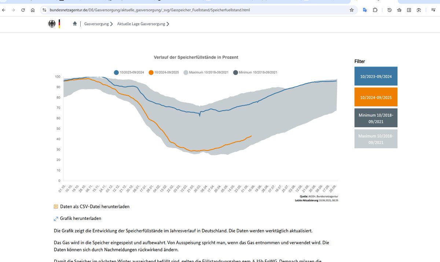Toggle 10/2024-09/2025 legend series
This screenshot has width=440, height=262.
click(164, 72)
